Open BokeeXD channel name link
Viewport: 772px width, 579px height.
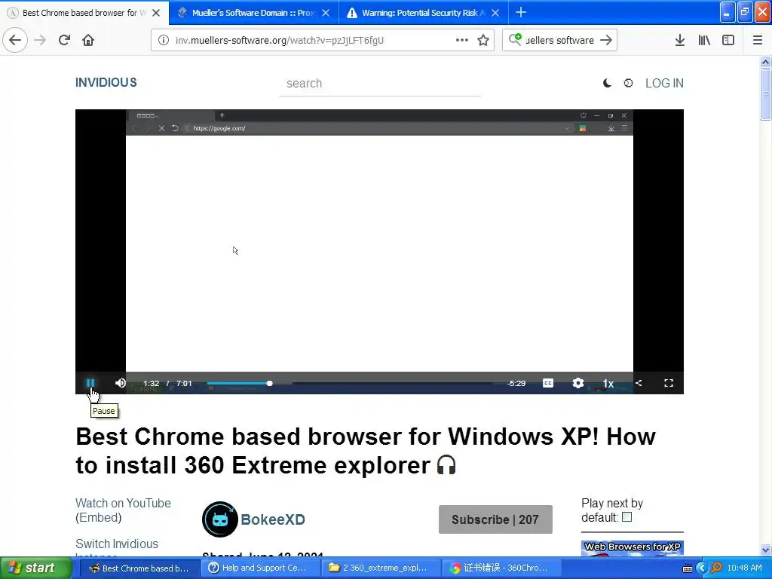click(273, 519)
